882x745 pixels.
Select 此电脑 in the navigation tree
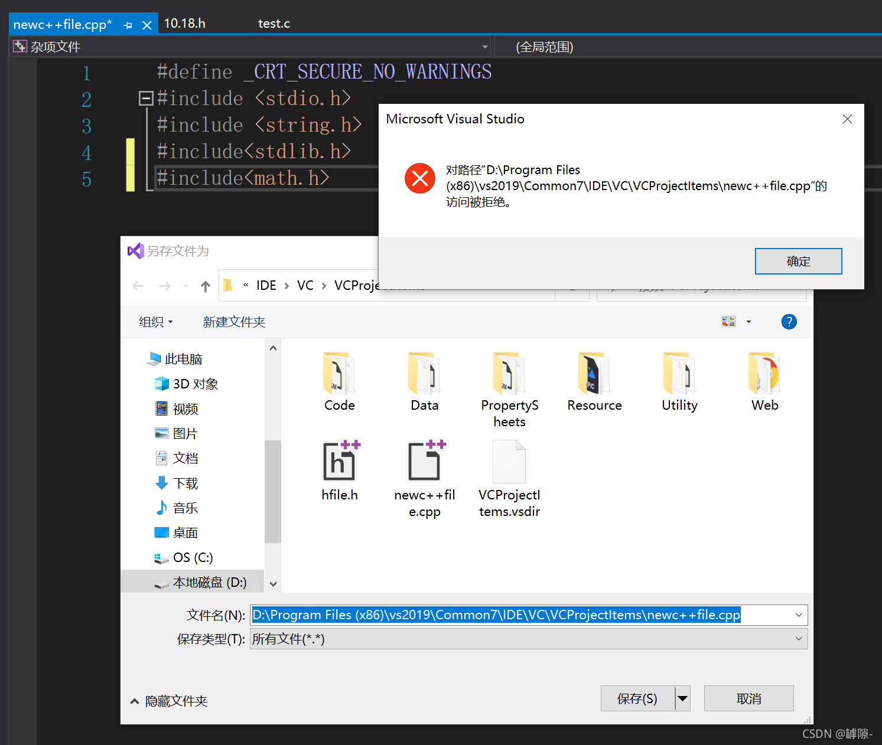[176, 359]
